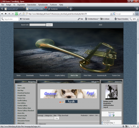Image resolution: width=139 pixels, height=128 pixels.
Task: Open the Forfattertilstand dropdown arrow
Action: [x=99, y=19]
